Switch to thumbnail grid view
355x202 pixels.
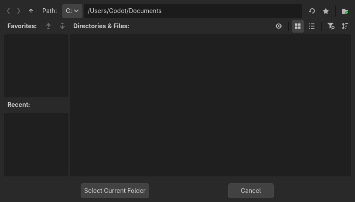click(298, 26)
